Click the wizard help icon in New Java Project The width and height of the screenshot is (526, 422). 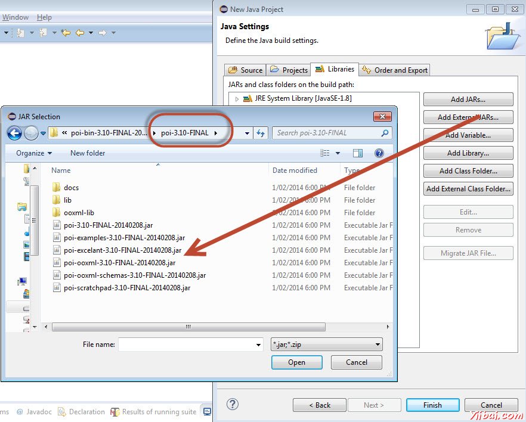[x=233, y=405]
